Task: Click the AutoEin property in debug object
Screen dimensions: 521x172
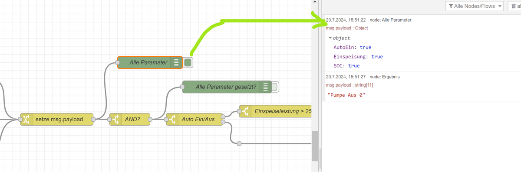Action: coord(346,47)
